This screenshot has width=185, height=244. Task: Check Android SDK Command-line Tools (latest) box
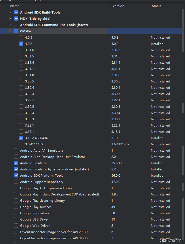coord(16,25)
